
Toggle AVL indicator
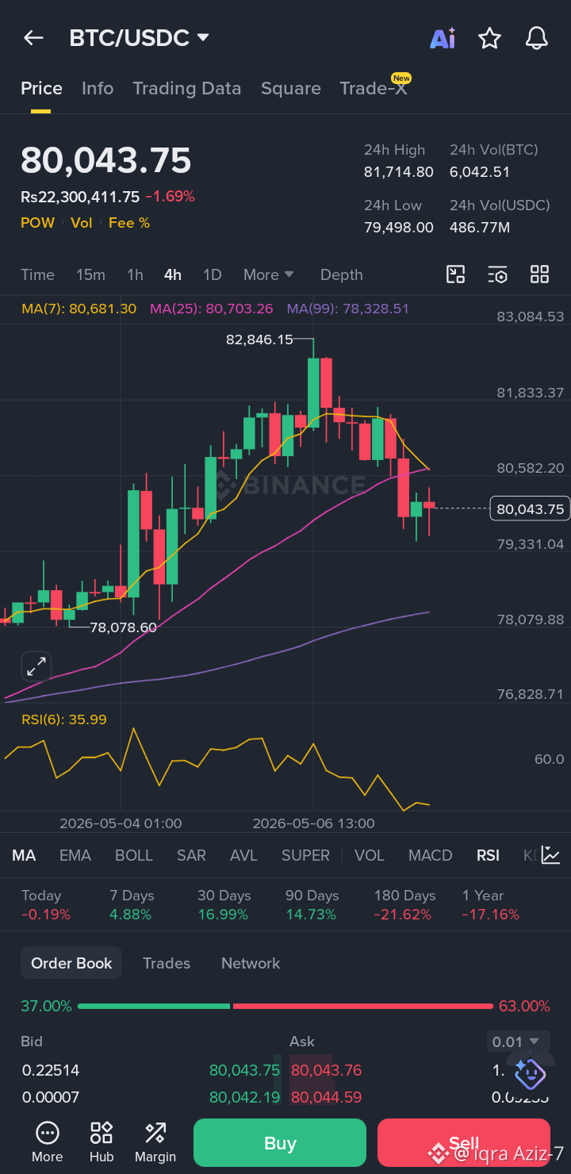(243, 855)
